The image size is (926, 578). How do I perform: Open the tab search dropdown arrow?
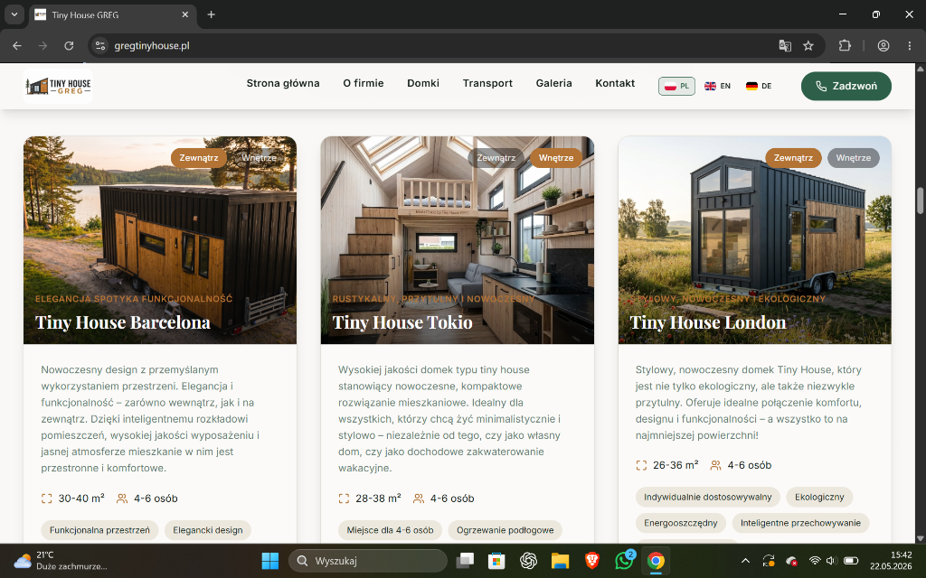click(14, 14)
